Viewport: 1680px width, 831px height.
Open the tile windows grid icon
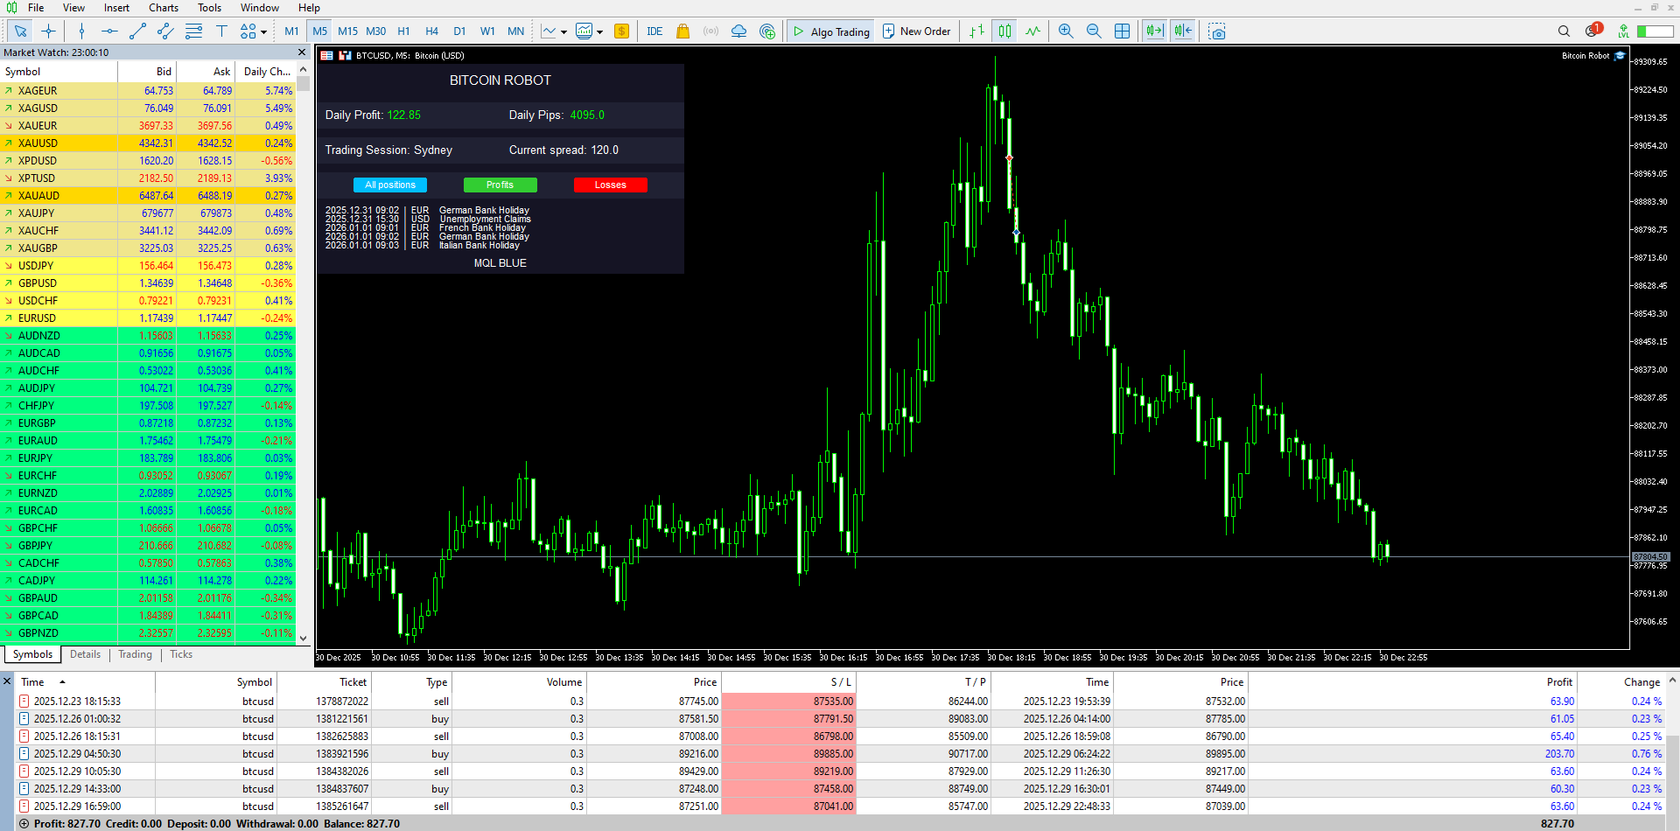(x=1123, y=31)
